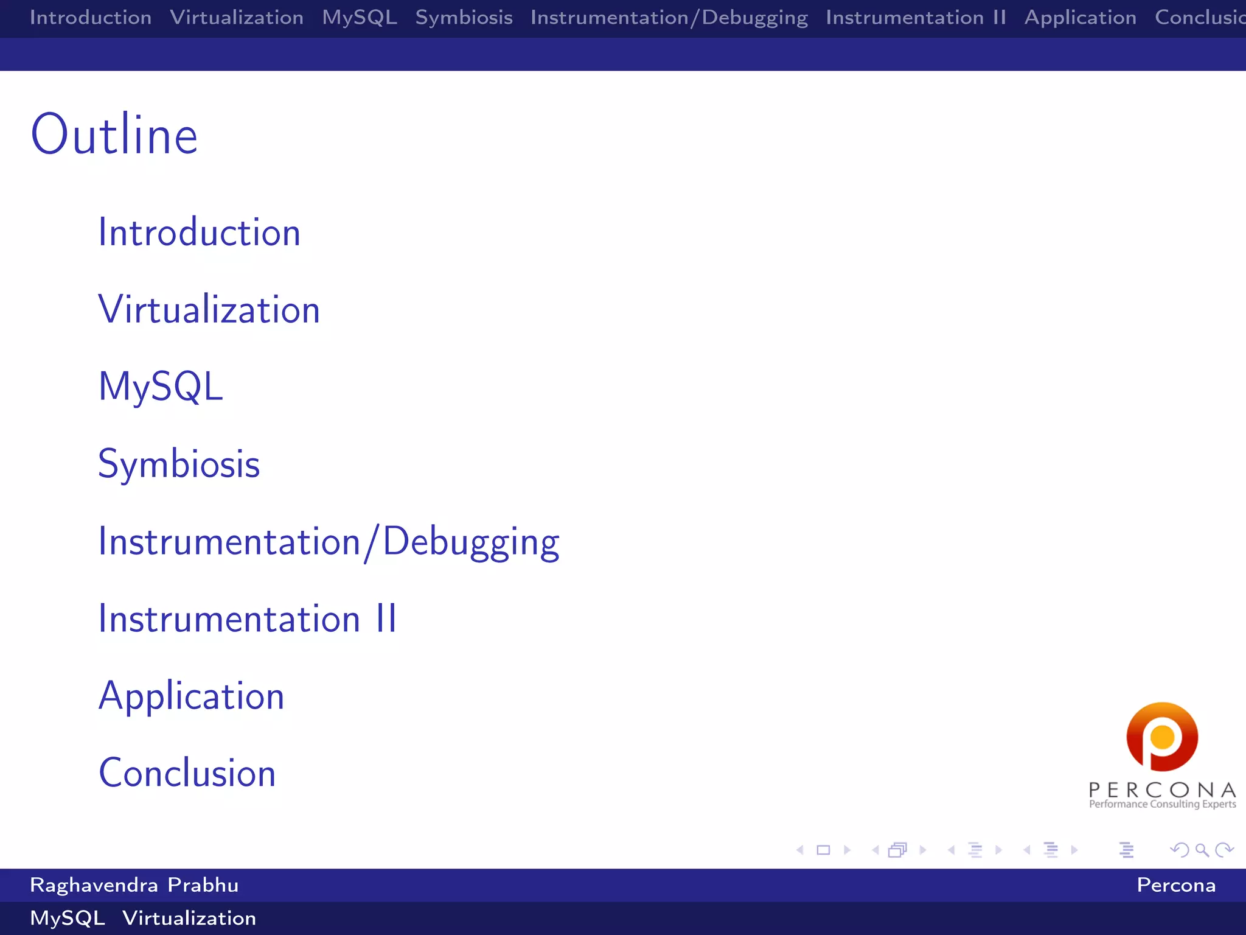Open Instrumentation II in the top navigation bar
This screenshot has width=1246, height=935.
[916, 17]
